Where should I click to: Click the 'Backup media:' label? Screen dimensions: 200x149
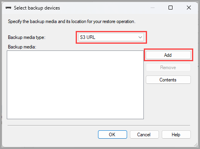pyautogui.click(x=22, y=47)
